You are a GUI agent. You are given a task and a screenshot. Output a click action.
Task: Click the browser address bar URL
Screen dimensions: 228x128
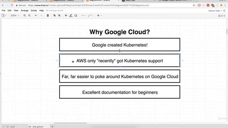(x=88, y=5)
